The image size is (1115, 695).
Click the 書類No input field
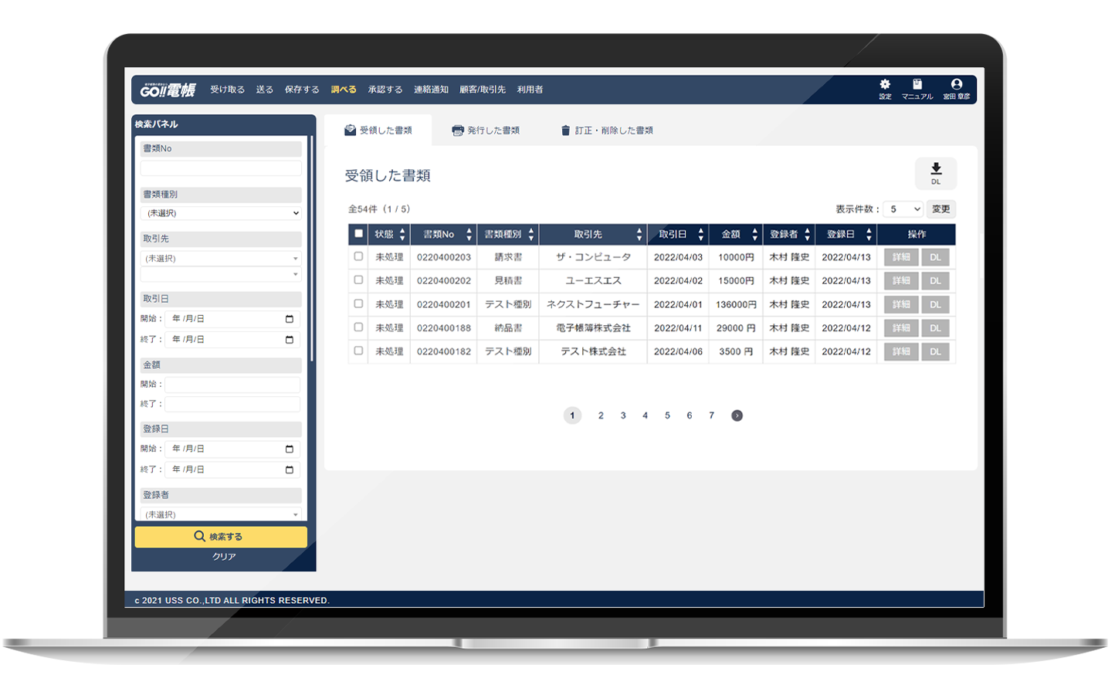tap(221, 168)
